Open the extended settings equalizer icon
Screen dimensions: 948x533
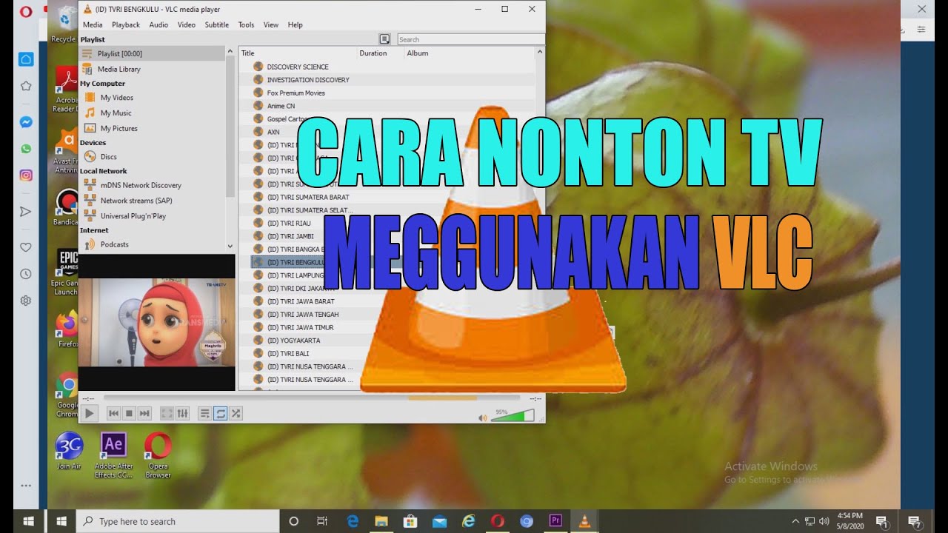click(x=183, y=414)
